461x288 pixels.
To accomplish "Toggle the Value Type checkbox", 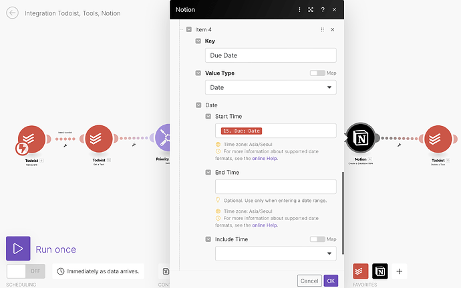I will (x=198, y=73).
